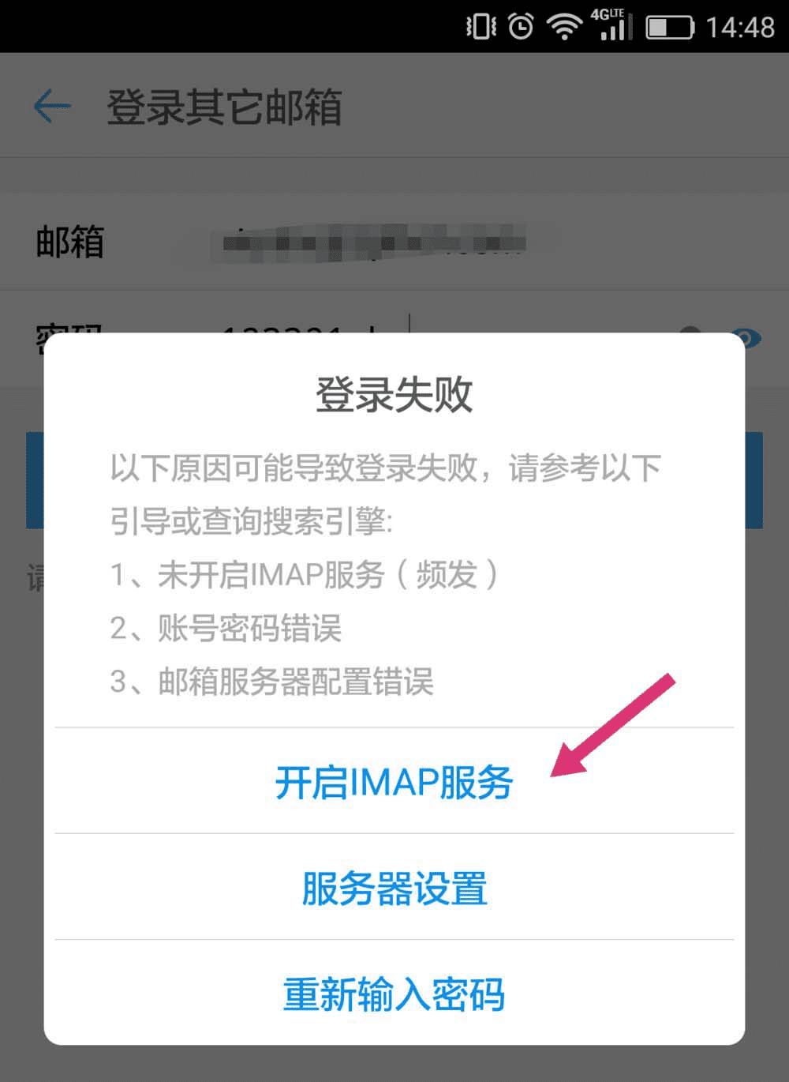Tap the 账号密码错误 reason line
This screenshot has height=1082, width=789.
[226, 629]
